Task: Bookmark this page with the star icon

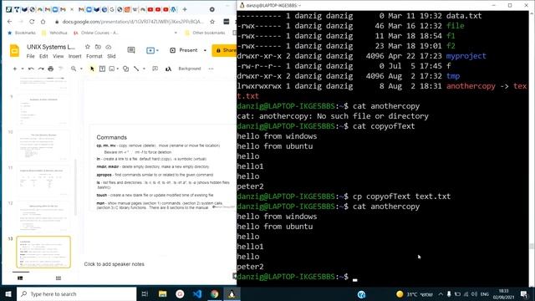Action: tap(212, 22)
